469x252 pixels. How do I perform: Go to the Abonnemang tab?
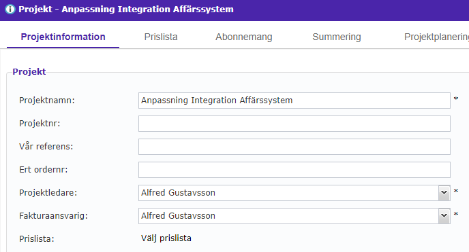[x=244, y=37]
